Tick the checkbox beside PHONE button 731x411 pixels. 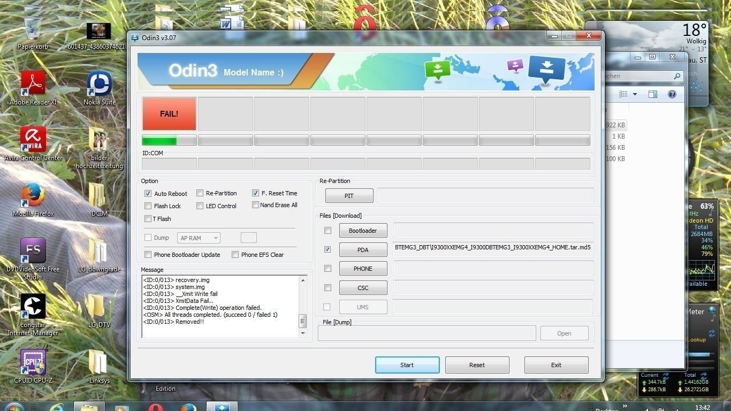328,268
